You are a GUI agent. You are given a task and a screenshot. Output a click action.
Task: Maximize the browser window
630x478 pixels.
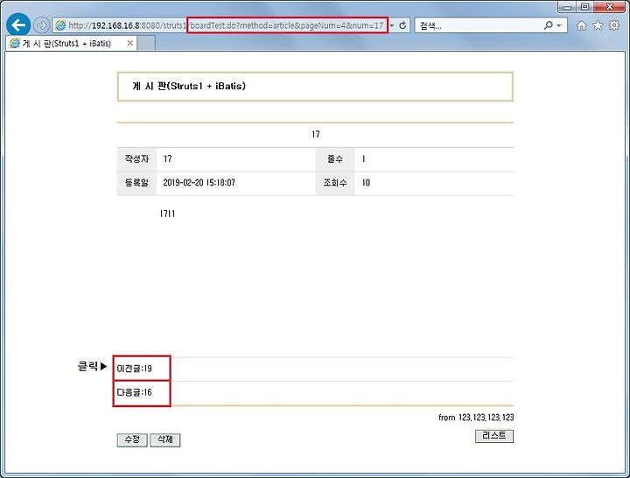point(585,7)
